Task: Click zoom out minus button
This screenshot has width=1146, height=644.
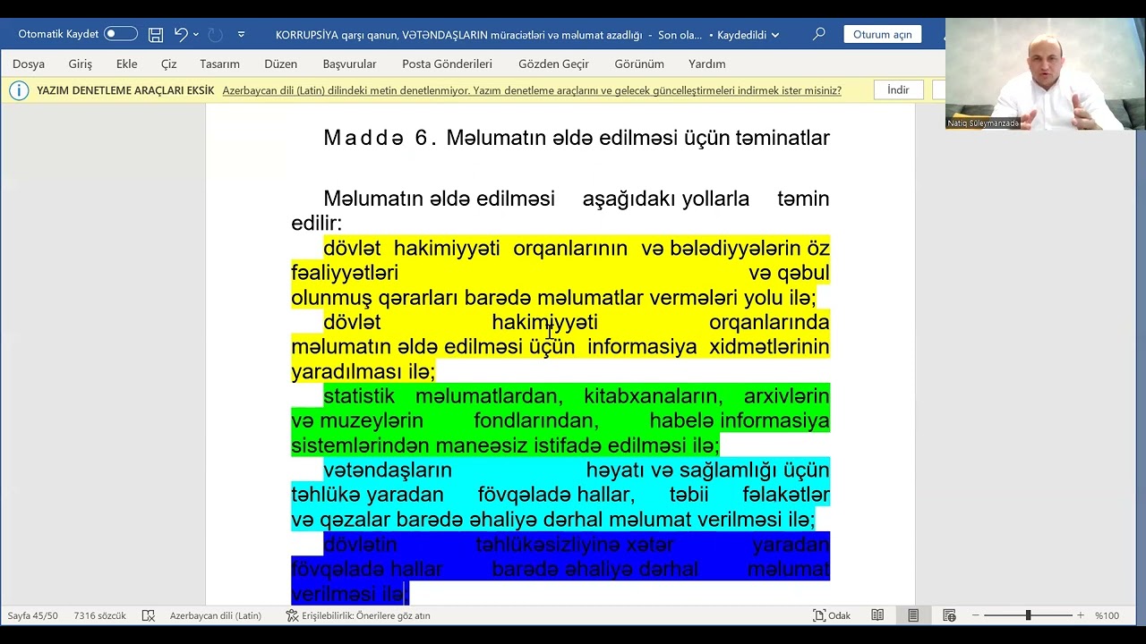Action: (x=976, y=615)
